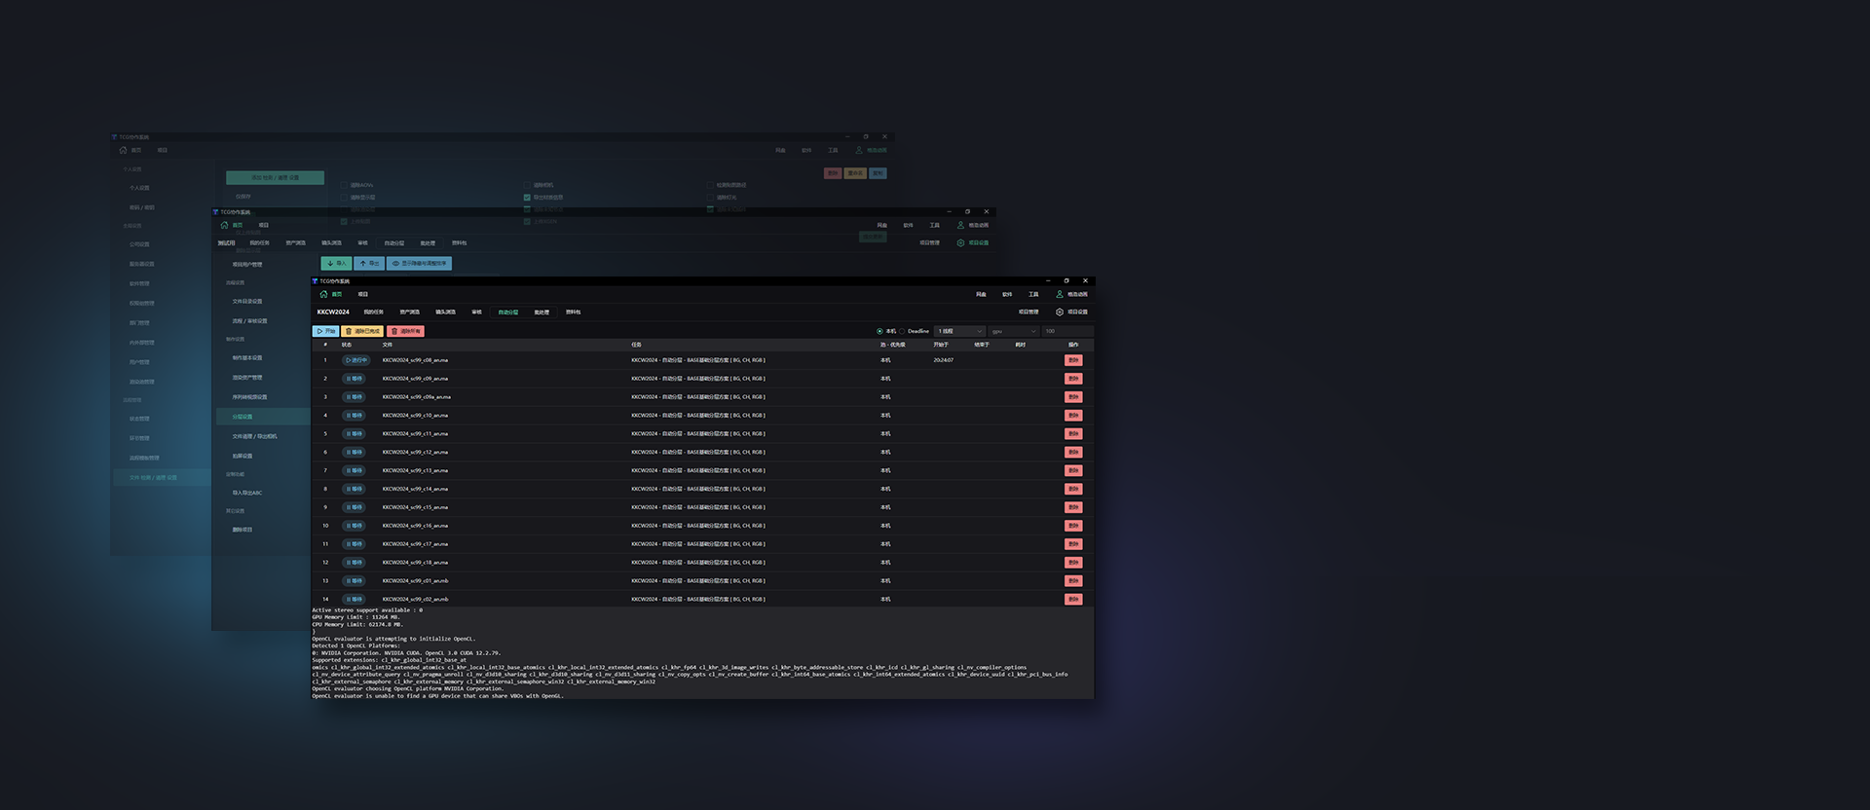Click the input field showing 100

[1066, 331]
